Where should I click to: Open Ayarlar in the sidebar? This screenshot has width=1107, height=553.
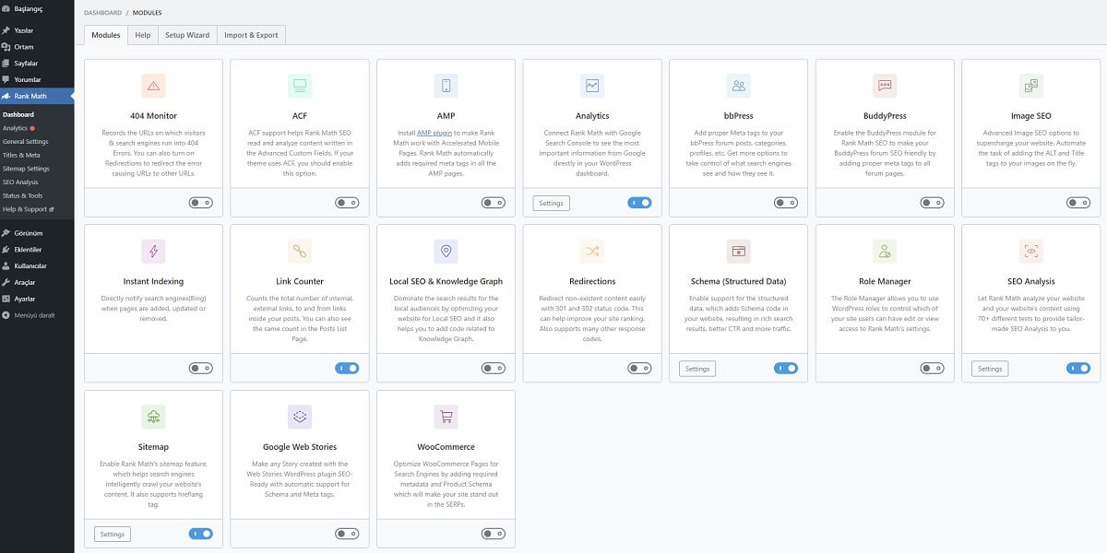tap(37, 299)
